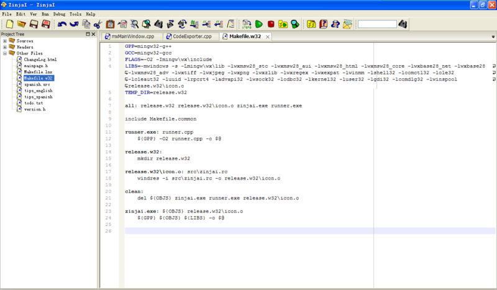Open the Tools menu
Image resolution: width=497 pixels, height=290 pixels.
coord(75,14)
